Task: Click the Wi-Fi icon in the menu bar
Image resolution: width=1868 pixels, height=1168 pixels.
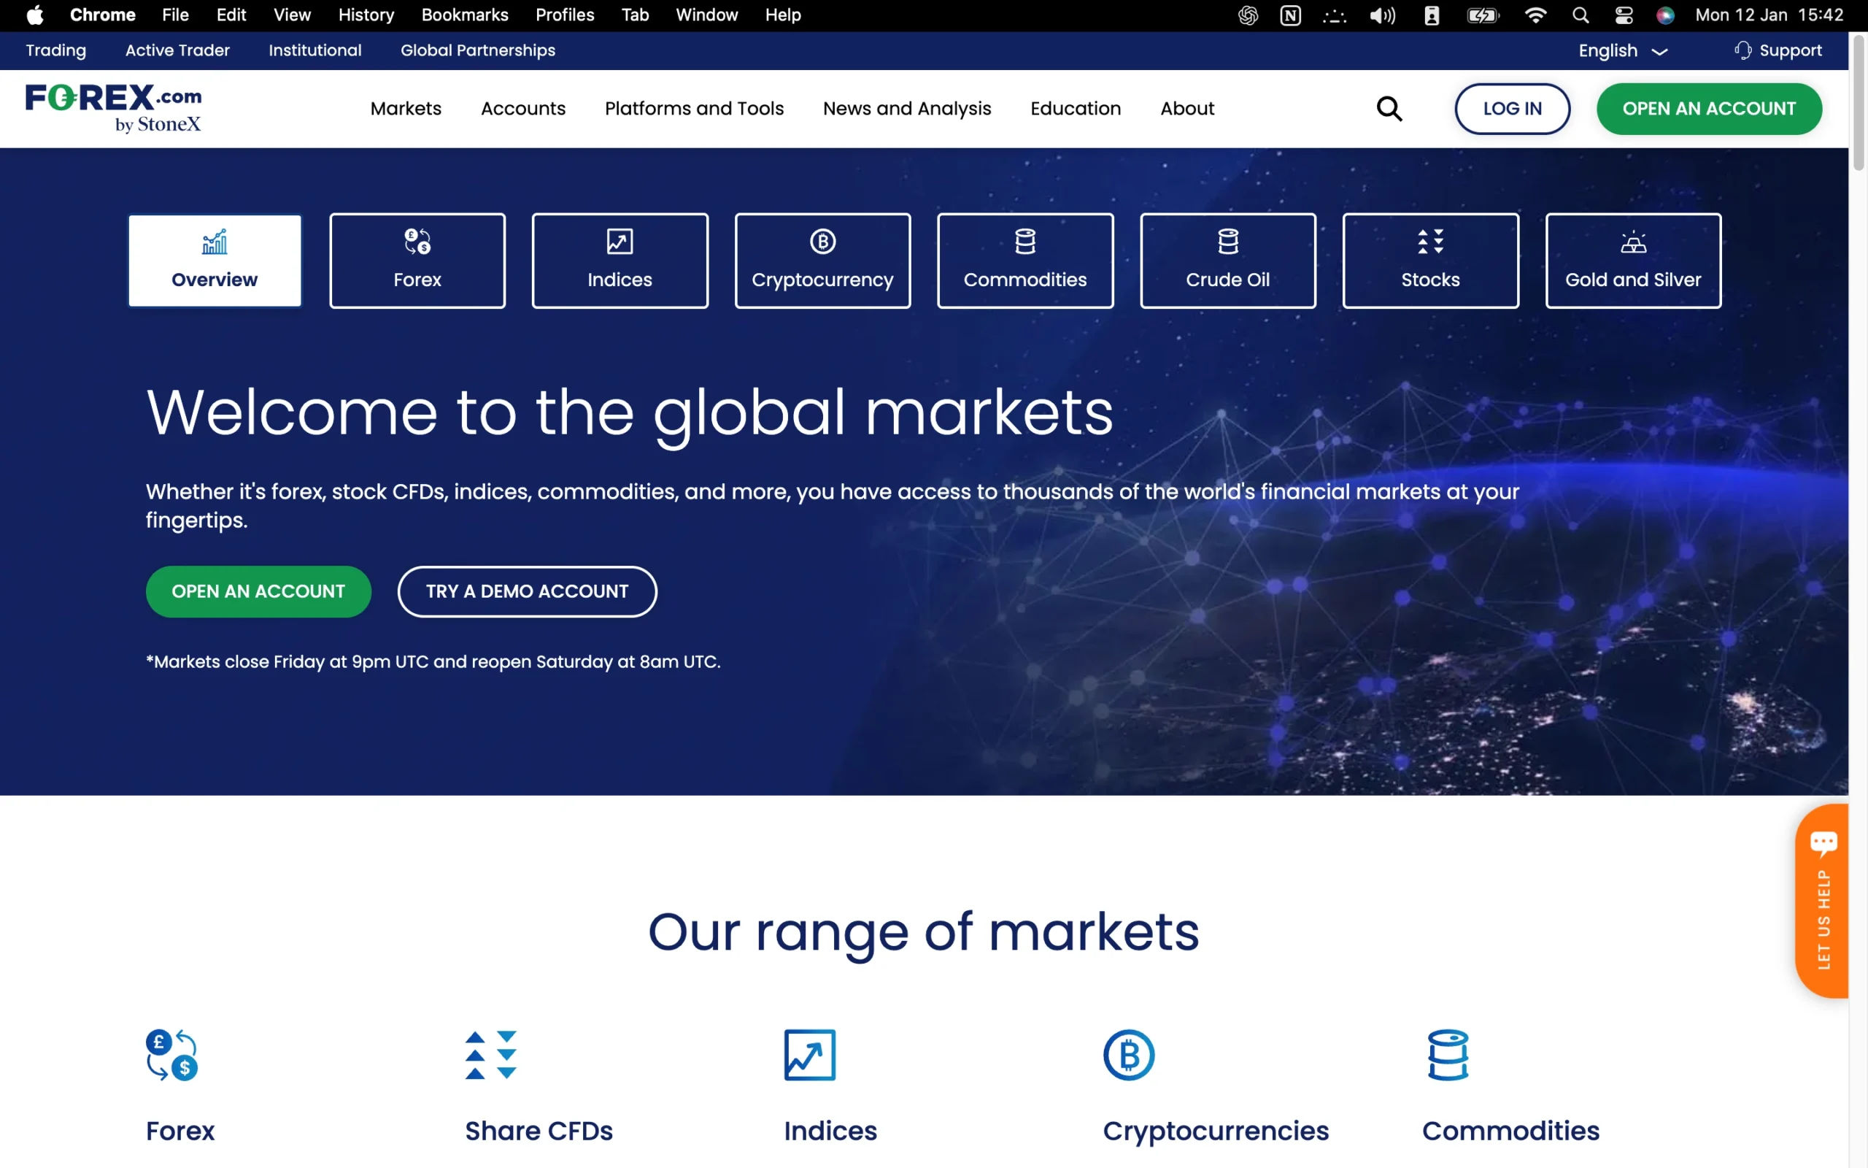Action: tap(1535, 15)
